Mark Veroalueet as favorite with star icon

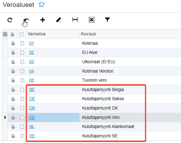coord(41,4)
